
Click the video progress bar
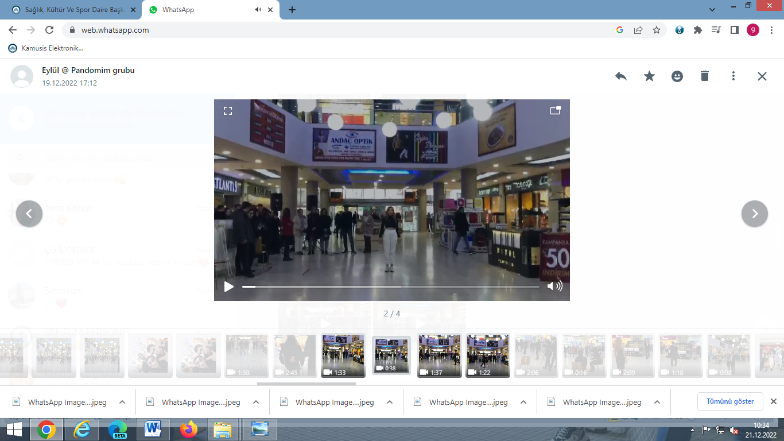click(x=390, y=287)
